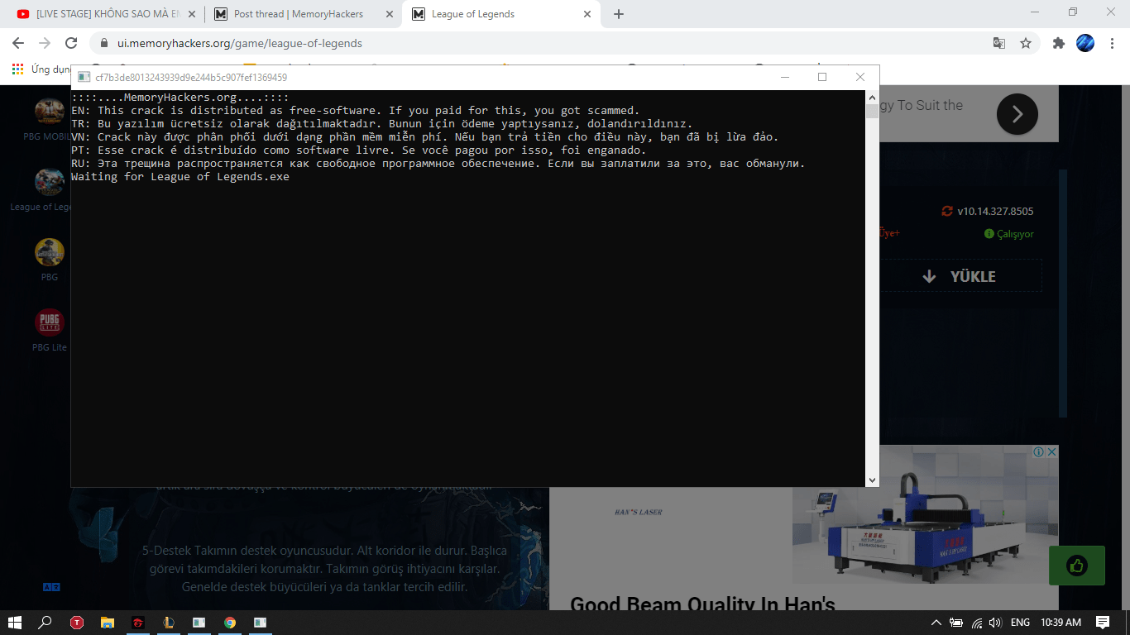This screenshot has height=635, width=1130.
Task: Minimize the console window
Action: coord(784,77)
